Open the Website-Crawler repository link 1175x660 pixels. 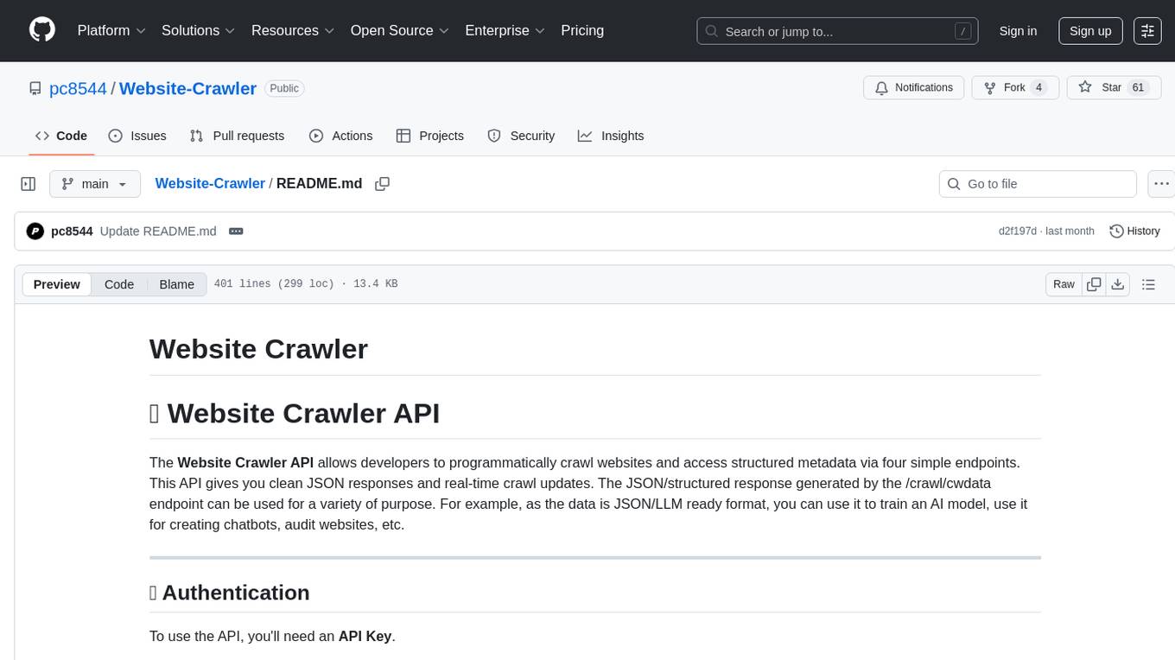point(187,88)
